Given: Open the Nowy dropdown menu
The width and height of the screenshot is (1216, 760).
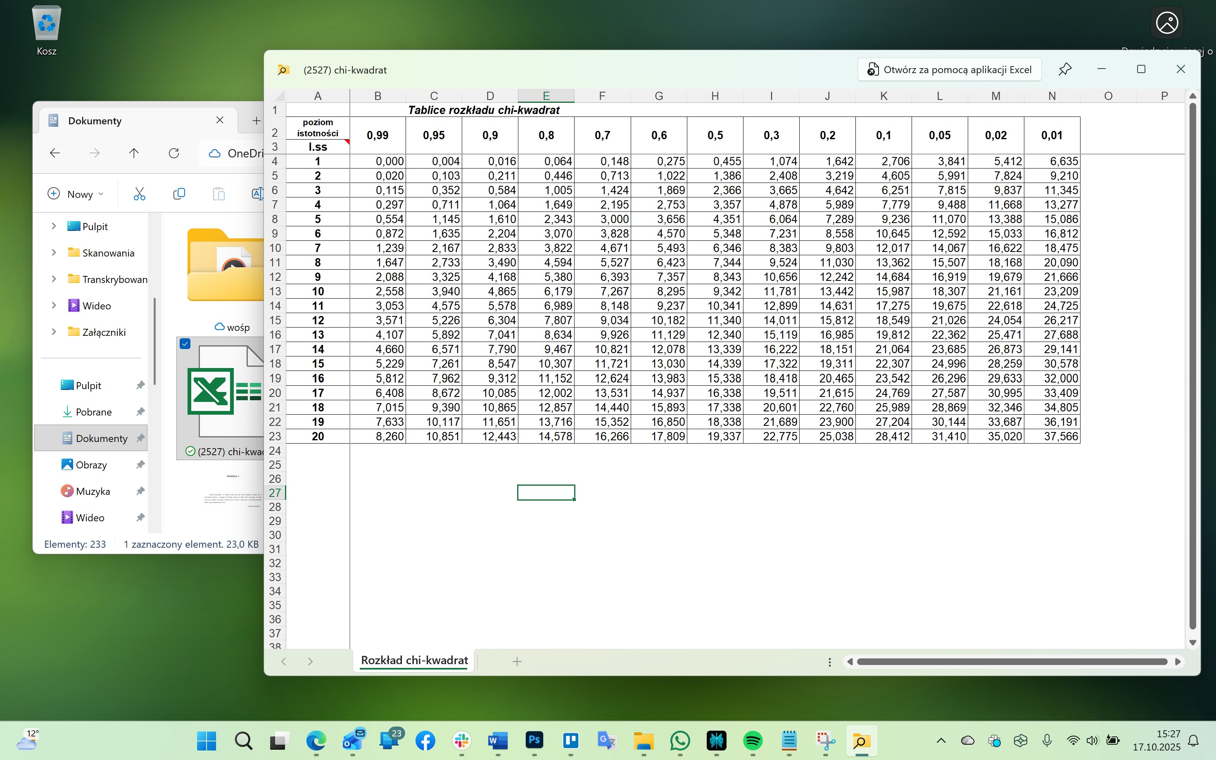Looking at the screenshot, I should tap(76, 194).
